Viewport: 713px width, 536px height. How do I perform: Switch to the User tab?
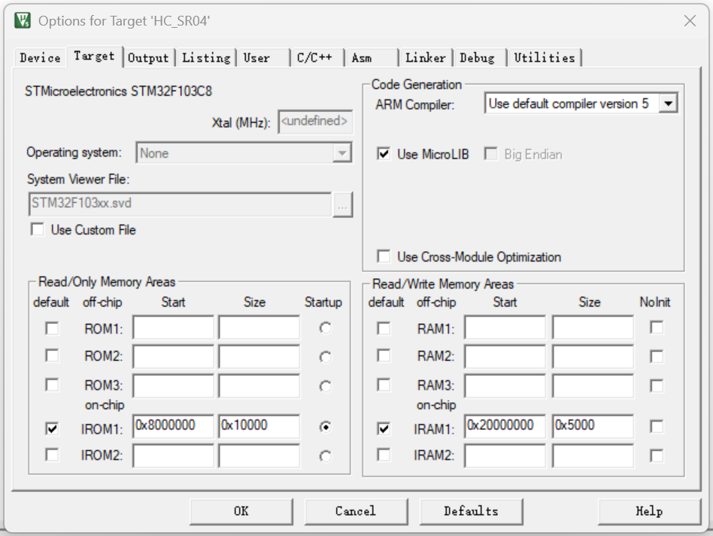[x=262, y=58]
